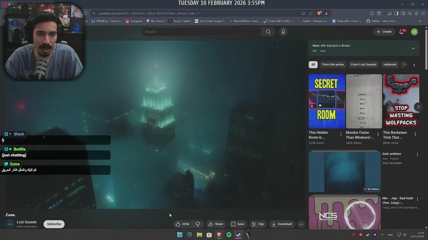
Task: Click share page icon in address bar
Action: point(311,13)
